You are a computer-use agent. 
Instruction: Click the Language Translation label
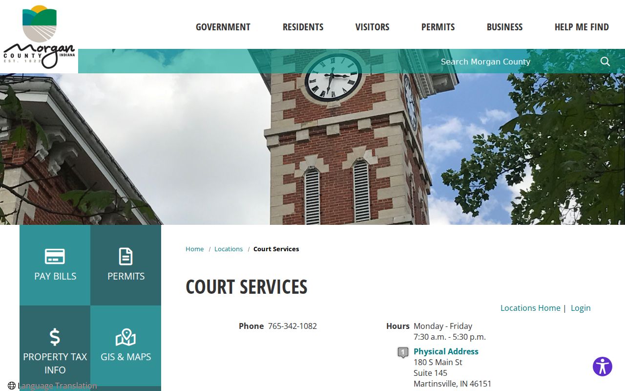tap(57, 386)
